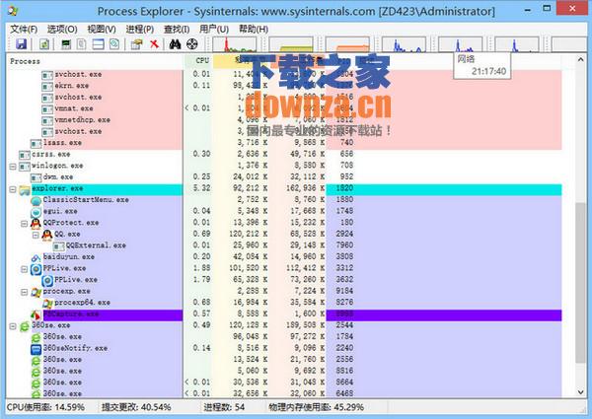The image size is (592, 419).
Task: Select the vmnetdhcp.exe process row
Action: (285, 120)
